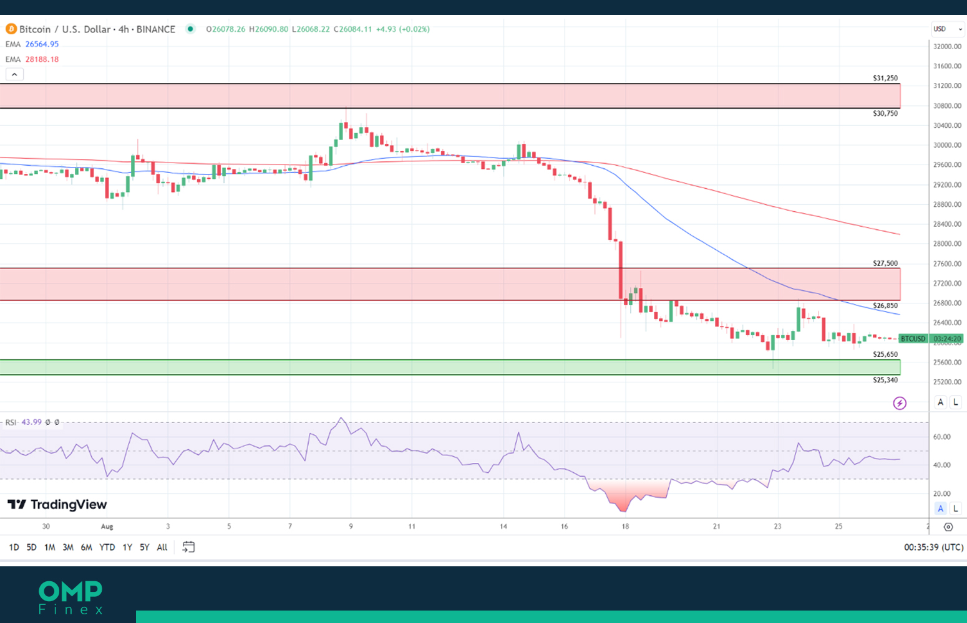Screen dimensions: 967x623
Task: Click 32000.00 on the price axis
Action: point(947,46)
